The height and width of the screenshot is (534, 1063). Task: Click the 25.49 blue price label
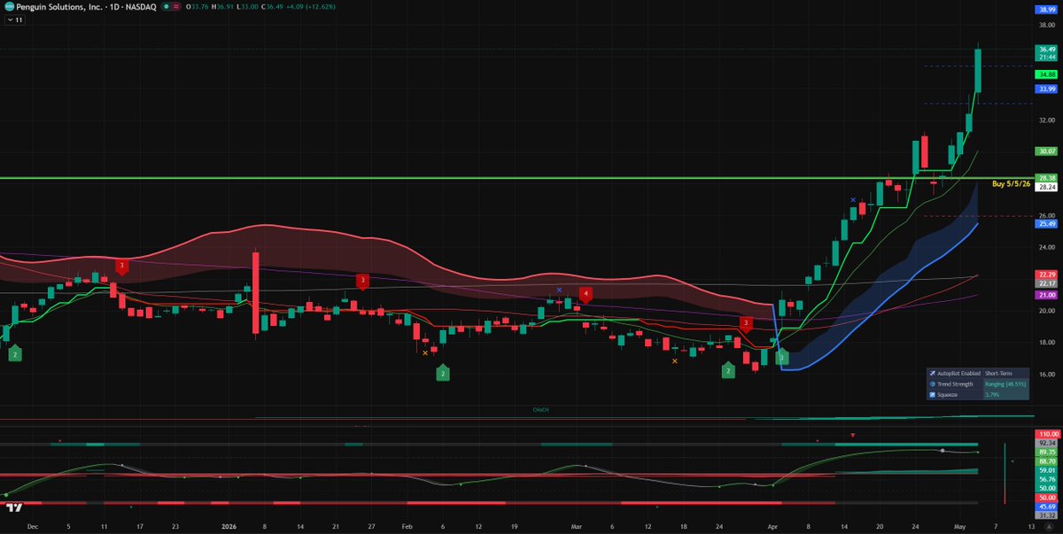pos(1046,224)
